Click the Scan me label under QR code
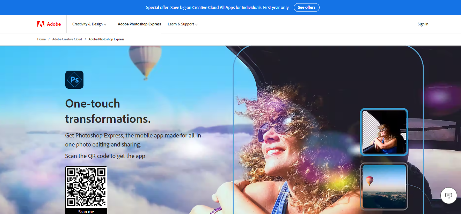This screenshot has height=214, width=461. [x=86, y=212]
